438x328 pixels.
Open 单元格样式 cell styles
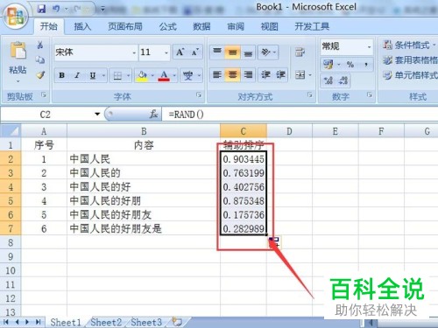click(x=411, y=75)
